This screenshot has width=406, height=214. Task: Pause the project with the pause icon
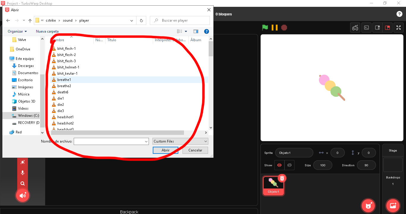point(275,28)
